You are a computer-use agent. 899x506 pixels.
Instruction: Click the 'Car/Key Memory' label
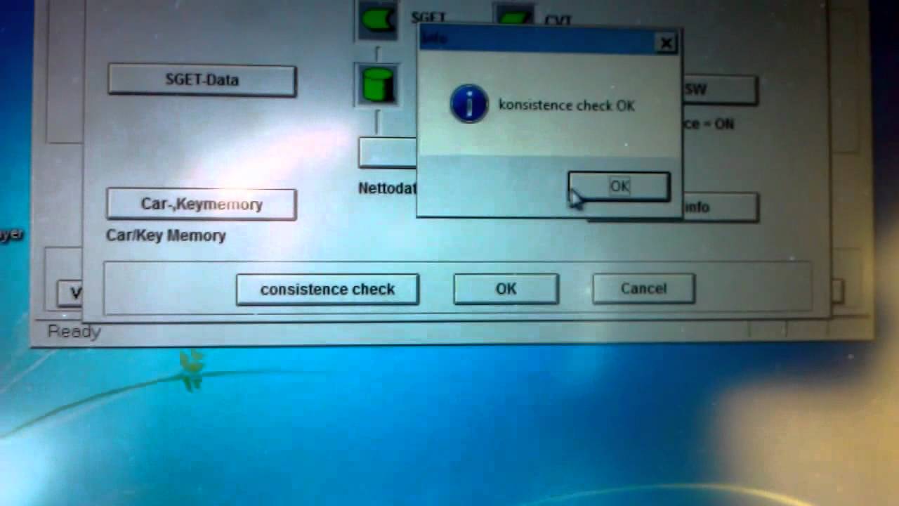[x=166, y=235]
